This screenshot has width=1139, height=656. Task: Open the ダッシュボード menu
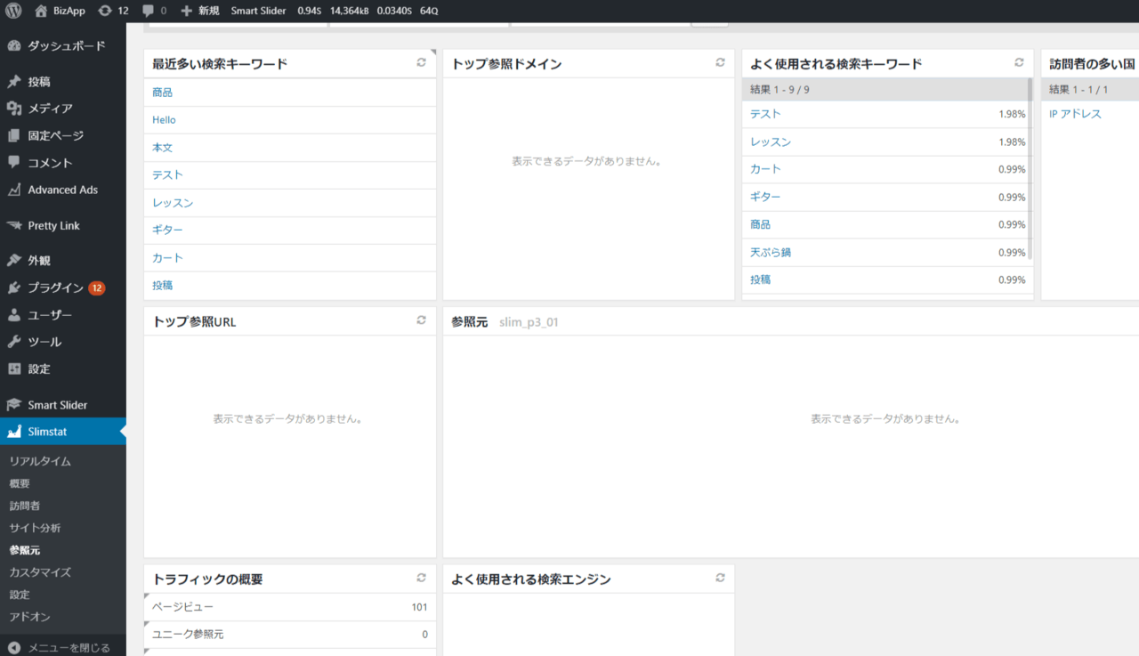tap(63, 46)
